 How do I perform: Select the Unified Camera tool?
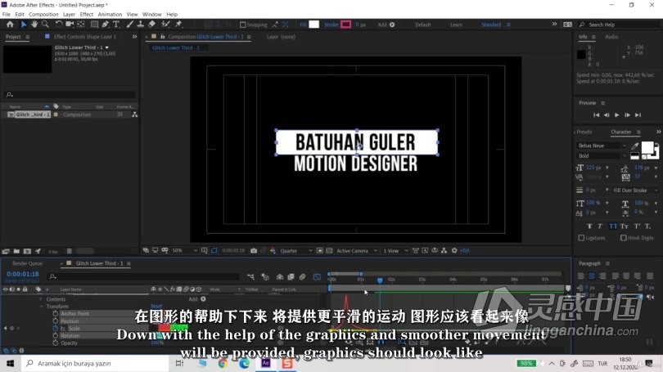70,25
